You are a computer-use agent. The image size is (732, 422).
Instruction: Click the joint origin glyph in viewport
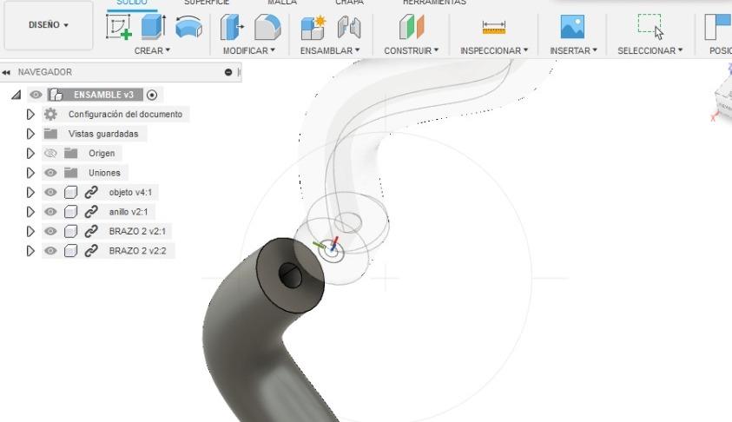tap(330, 249)
